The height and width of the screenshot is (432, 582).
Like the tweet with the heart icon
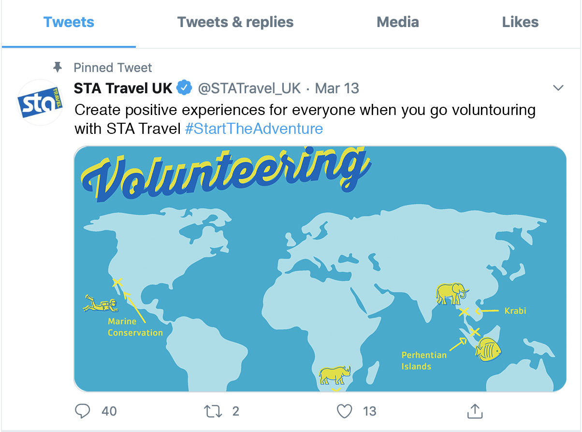[x=344, y=411]
